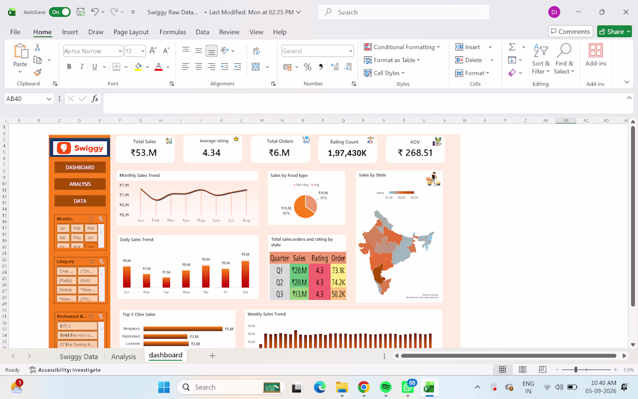Switch to the Swiggy Data sheet
The height and width of the screenshot is (399, 638).
78,356
